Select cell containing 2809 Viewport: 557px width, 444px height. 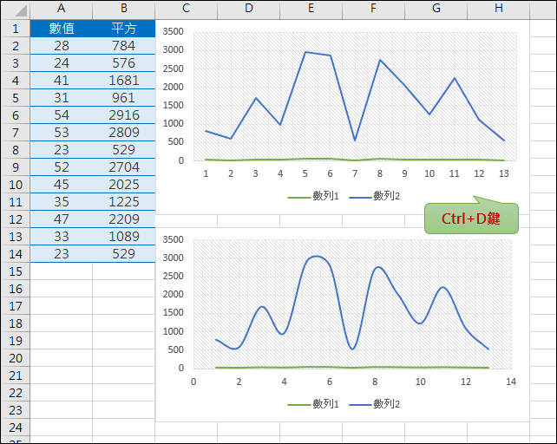(123, 133)
